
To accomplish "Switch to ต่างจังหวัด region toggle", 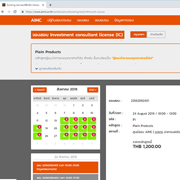I will (156, 35).
